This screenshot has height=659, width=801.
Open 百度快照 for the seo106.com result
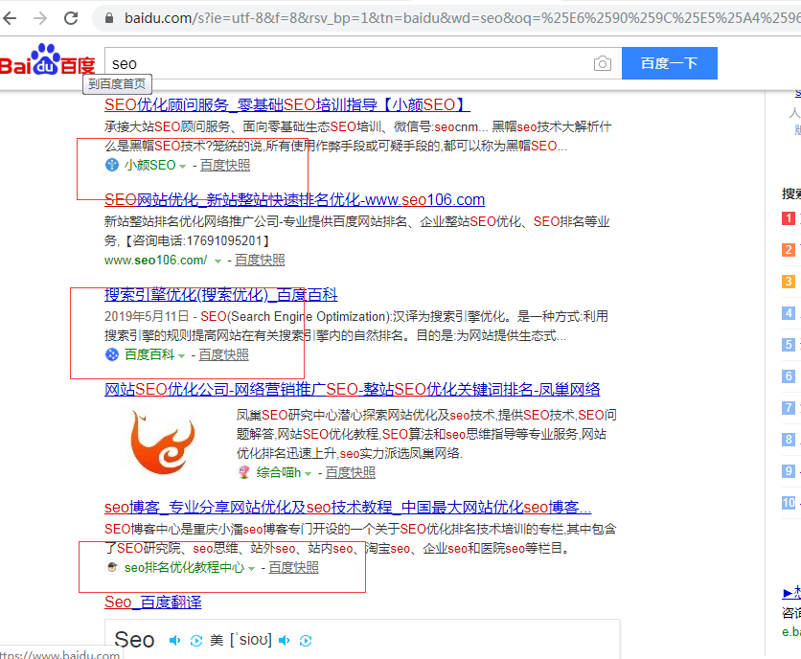tap(260, 260)
